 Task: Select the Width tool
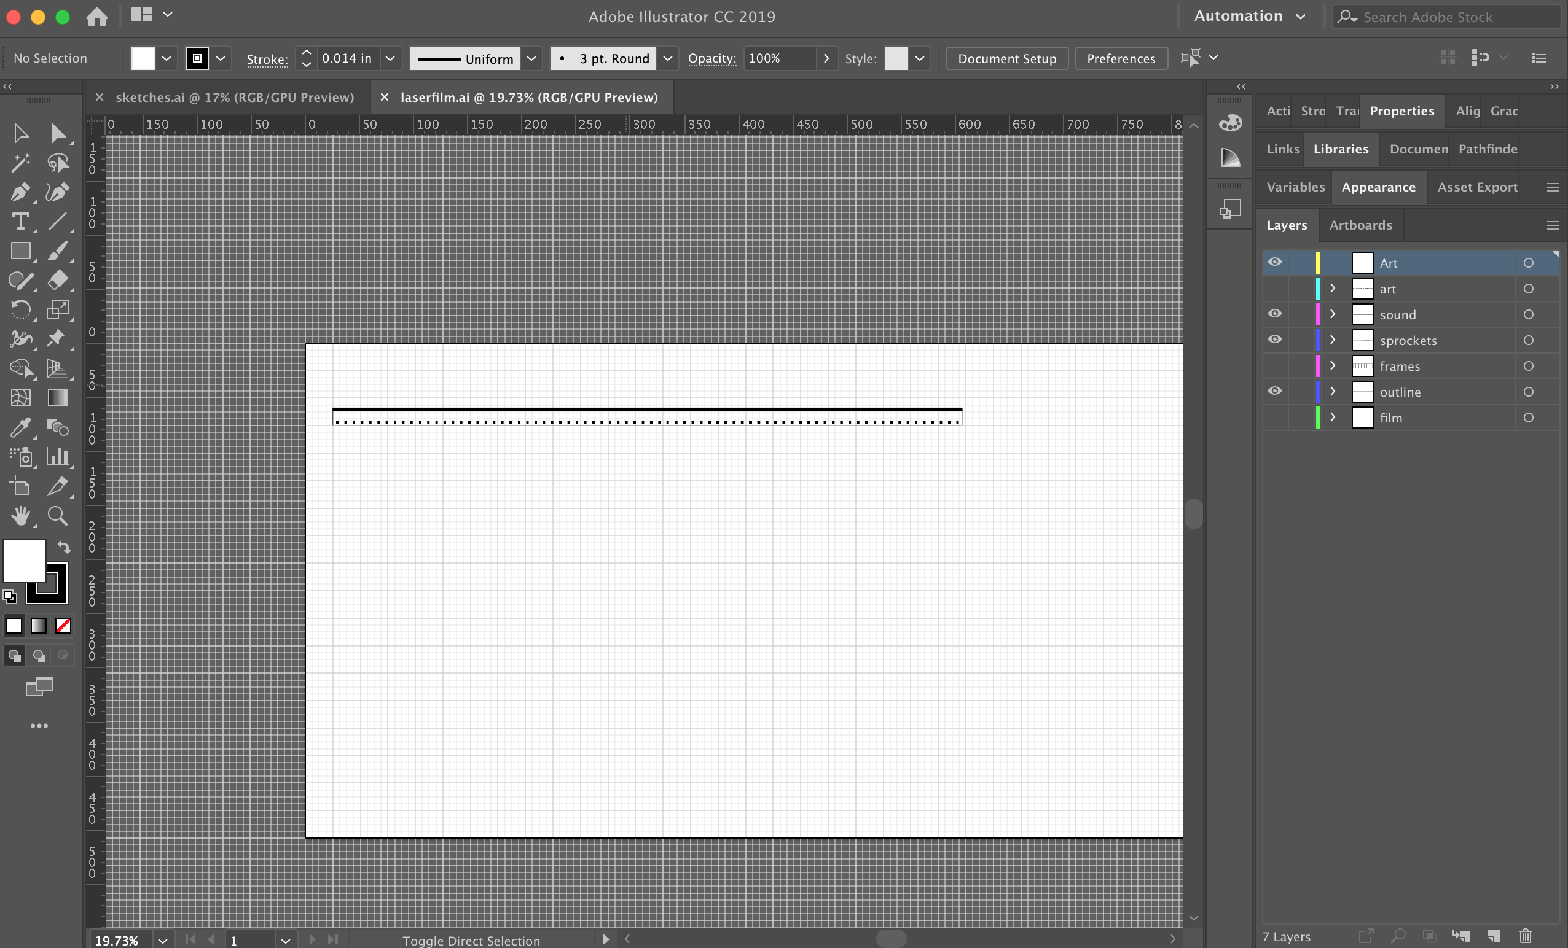(x=20, y=339)
